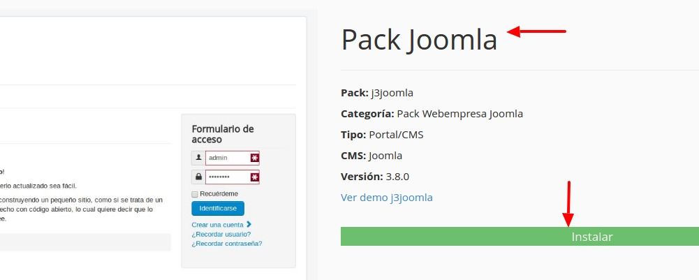The width and height of the screenshot is (699, 280).
Task: Click the red arrow pointing at Pack Joomla
Action: [x=536, y=31]
